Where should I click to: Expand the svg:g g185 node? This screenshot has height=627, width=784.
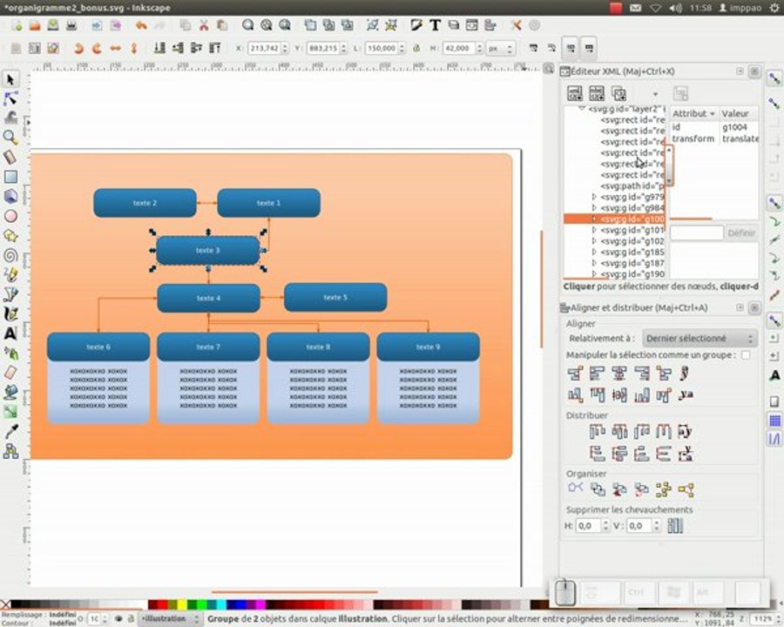pos(593,252)
